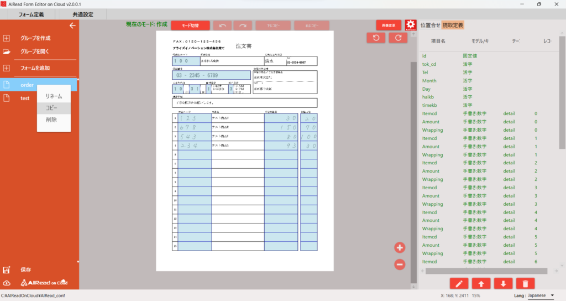Click the 保存 save option
Screen dimensions: 566x301
(25, 270)
